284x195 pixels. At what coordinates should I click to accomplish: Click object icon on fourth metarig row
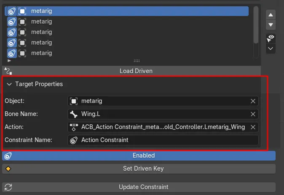point(22,43)
